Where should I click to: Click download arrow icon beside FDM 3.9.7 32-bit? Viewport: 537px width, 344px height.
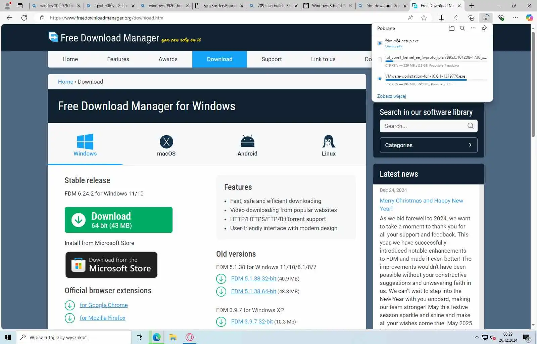click(221, 322)
